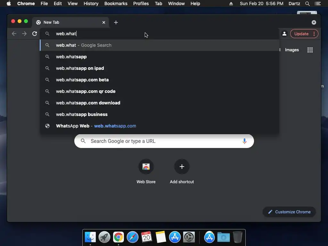Click the Dartz user name in menu bar
The height and width of the screenshot is (246, 328).
tap(294, 4)
